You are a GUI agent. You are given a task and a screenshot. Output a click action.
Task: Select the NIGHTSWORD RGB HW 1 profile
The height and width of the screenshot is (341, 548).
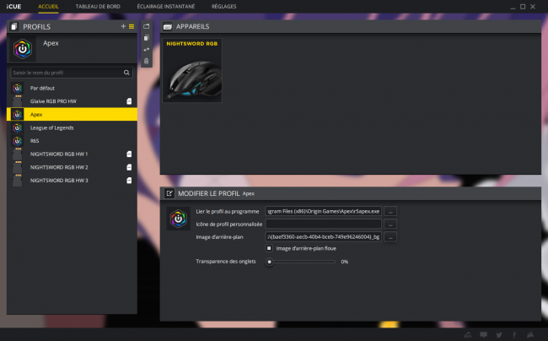point(72,154)
